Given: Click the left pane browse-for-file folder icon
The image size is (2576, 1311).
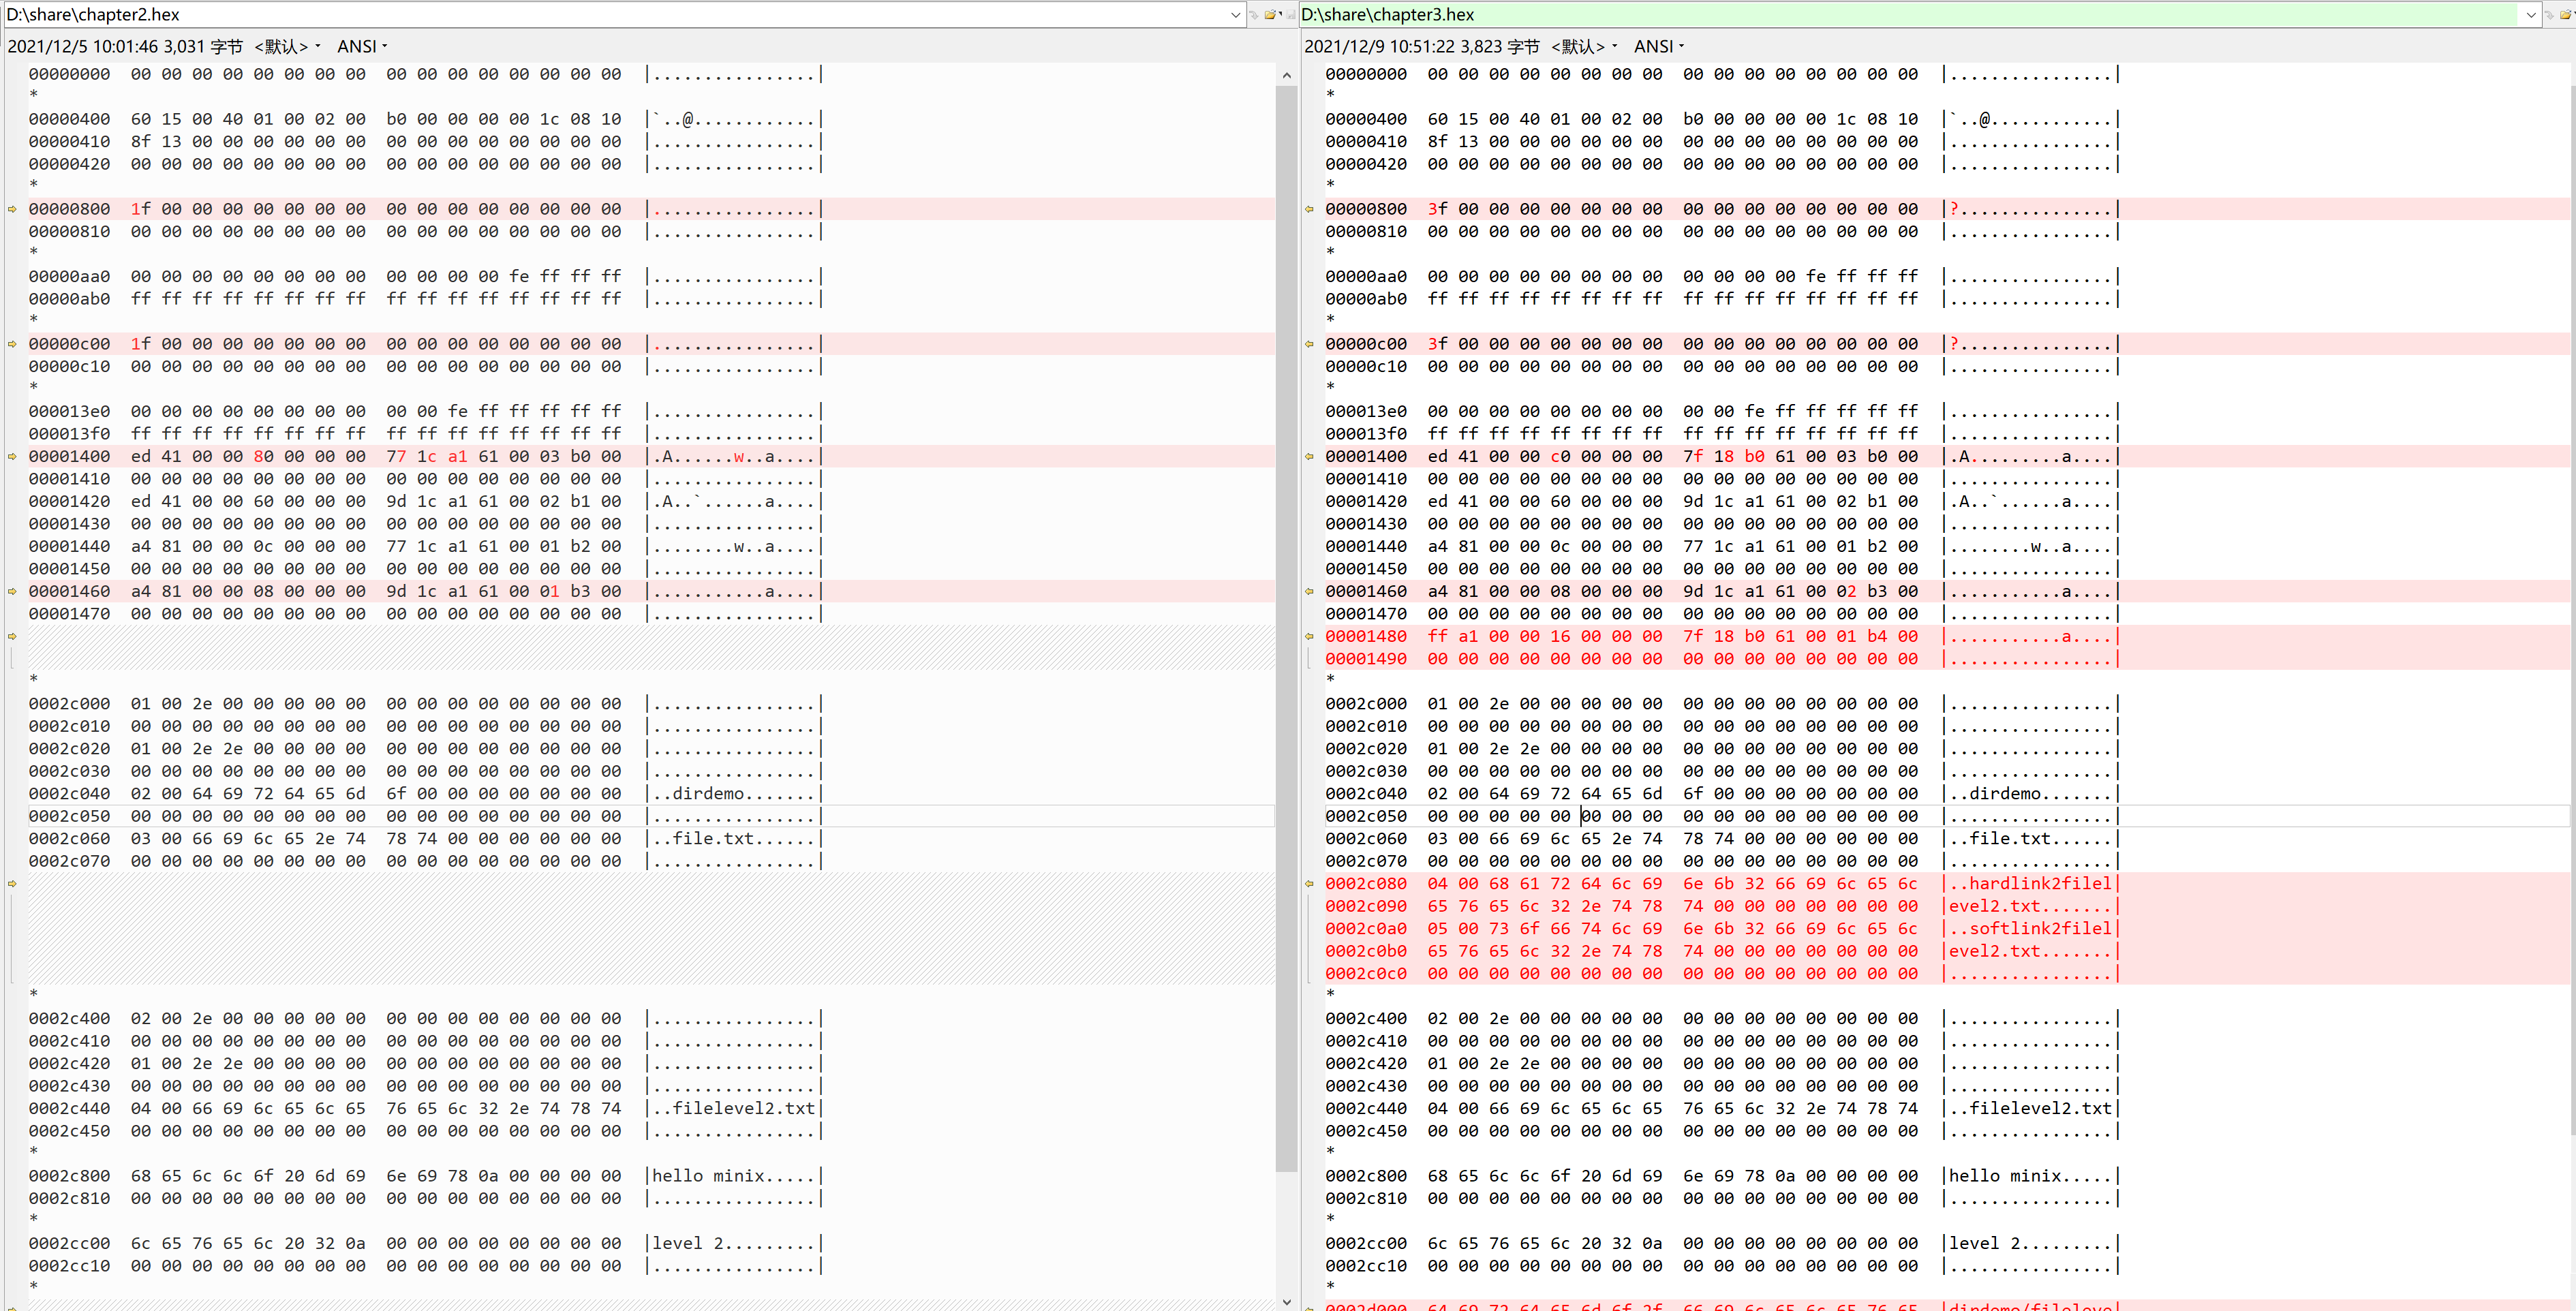Looking at the screenshot, I should [1271, 15].
